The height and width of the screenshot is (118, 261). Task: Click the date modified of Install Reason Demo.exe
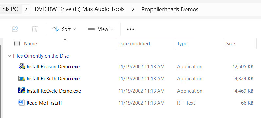(x=141, y=67)
